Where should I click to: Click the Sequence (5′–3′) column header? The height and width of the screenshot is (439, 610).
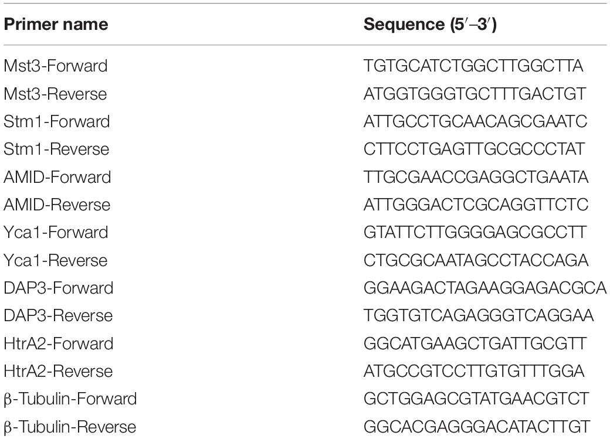pyautogui.click(x=430, y=25)
